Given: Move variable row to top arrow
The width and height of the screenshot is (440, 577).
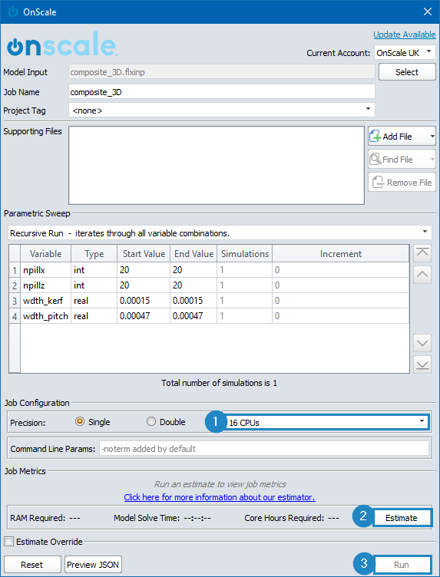Looking at the screenshot, I should (422, 253).
